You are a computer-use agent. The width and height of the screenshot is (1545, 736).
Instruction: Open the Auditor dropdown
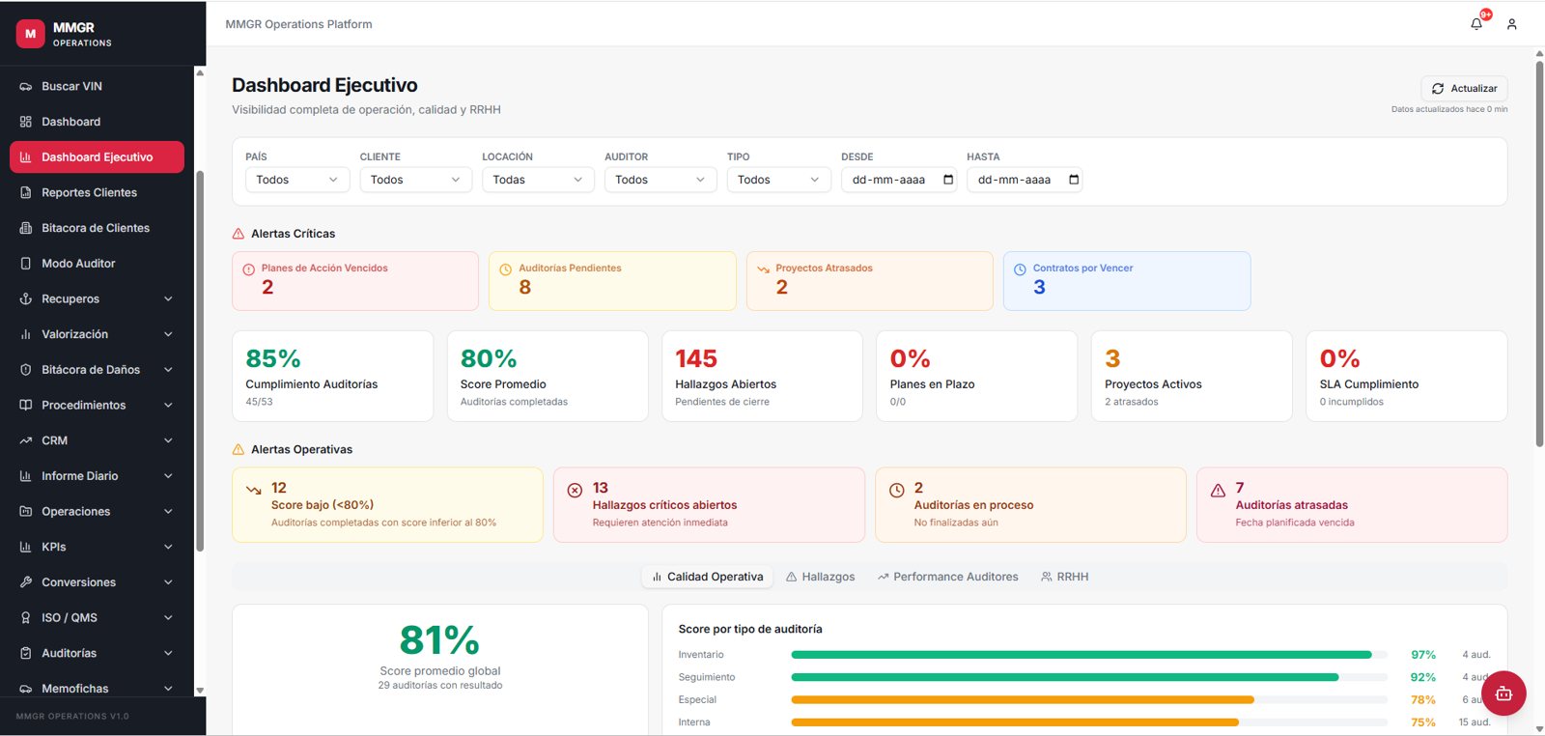click(661, 180)
